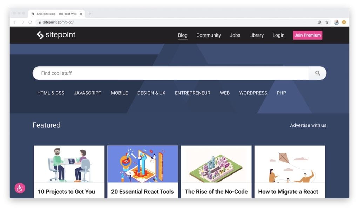Bookmark this page with the star icon
The width and height of the screenshot is (359, 210).
[x=327, y=22]
